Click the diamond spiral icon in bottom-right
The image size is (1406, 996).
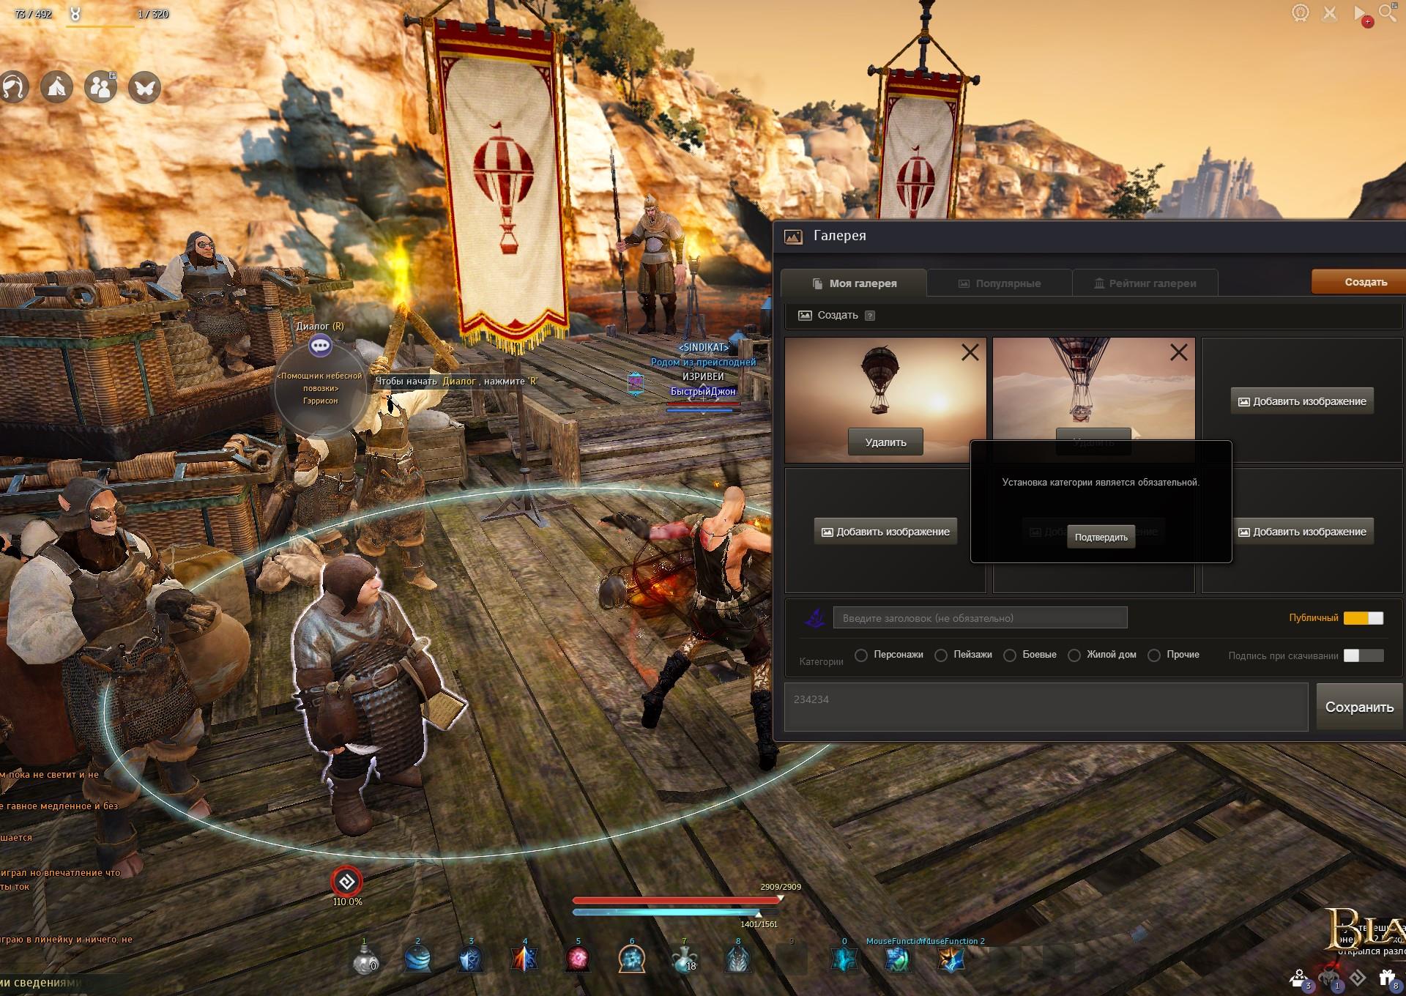coord(1358,978)
